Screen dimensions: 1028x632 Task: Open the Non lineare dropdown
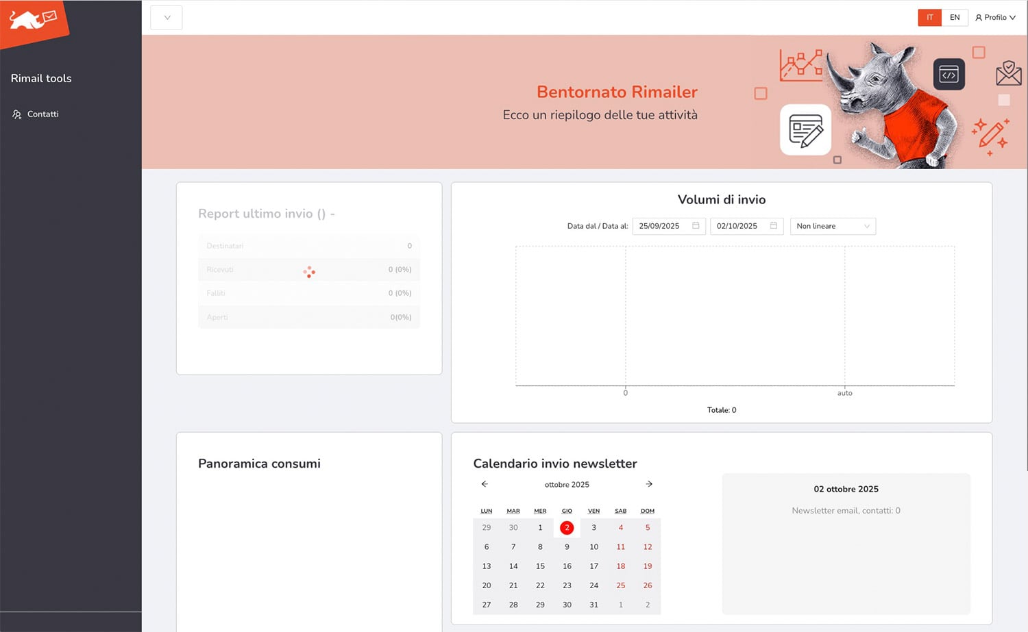(832, 226)
